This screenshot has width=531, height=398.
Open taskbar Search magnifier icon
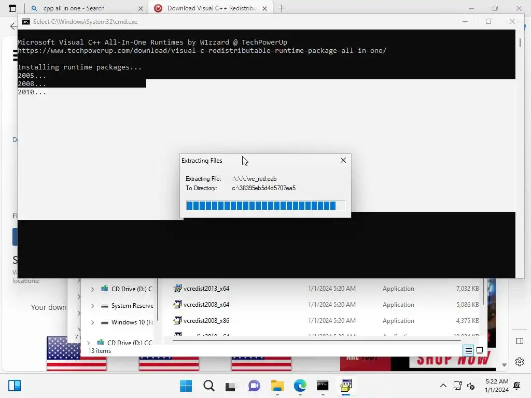[208, 386]
